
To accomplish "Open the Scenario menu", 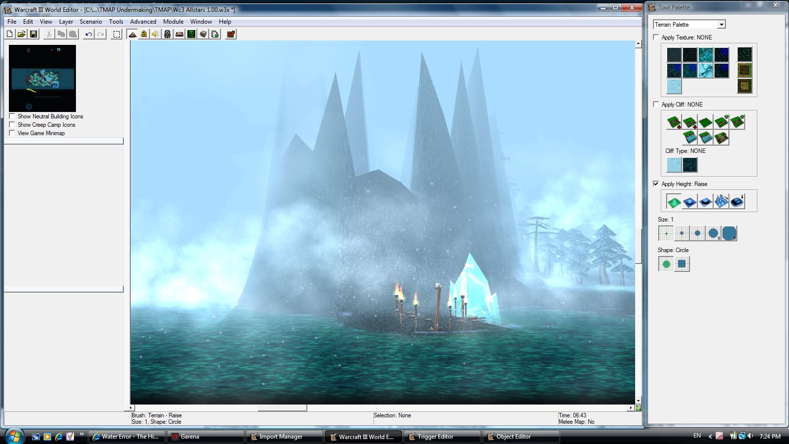I will [91, 22].
